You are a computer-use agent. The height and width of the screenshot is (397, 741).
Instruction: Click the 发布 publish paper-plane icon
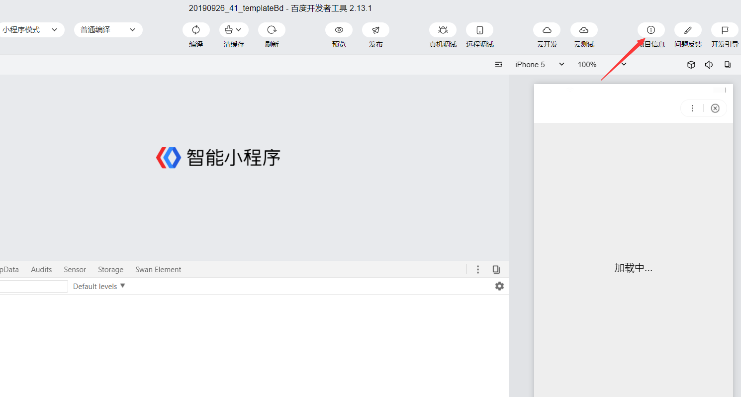[x=375, y=30]
